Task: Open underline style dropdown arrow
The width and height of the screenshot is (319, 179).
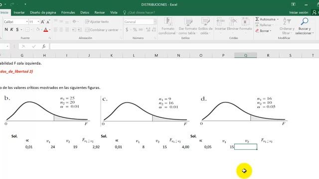Action: pos(21,30)
